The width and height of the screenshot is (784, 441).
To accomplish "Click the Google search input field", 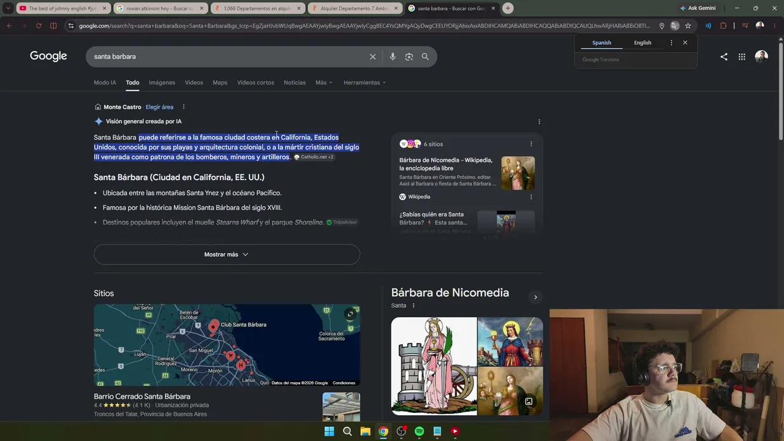I will point(227,56).
